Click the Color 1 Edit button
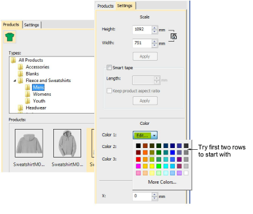 click(x=142, y=136)
